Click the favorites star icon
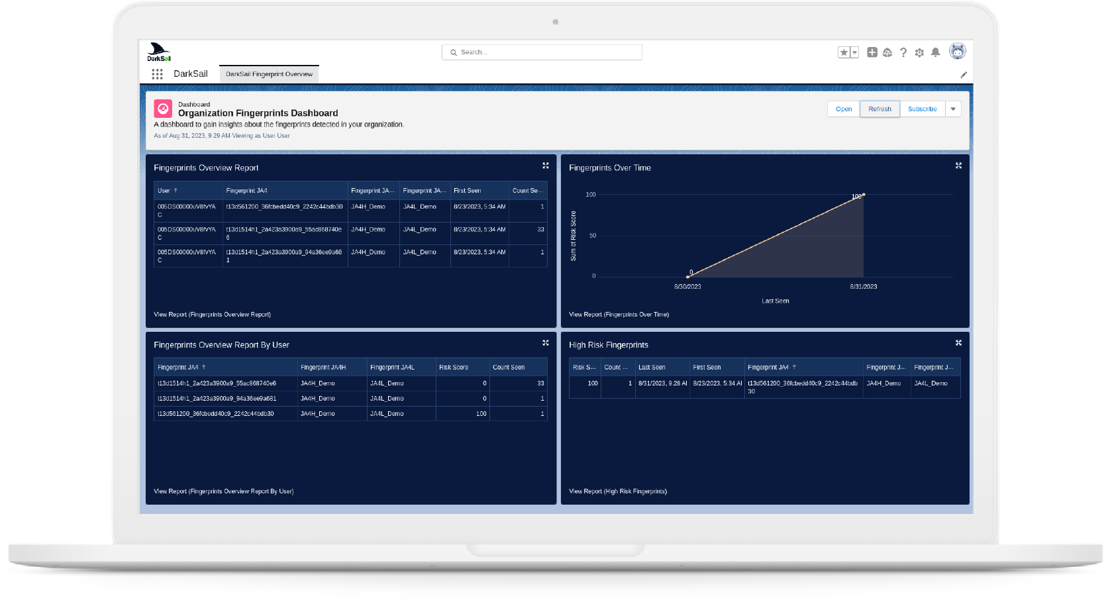This screenshot has height=600, width=1104. coord(844,52)
